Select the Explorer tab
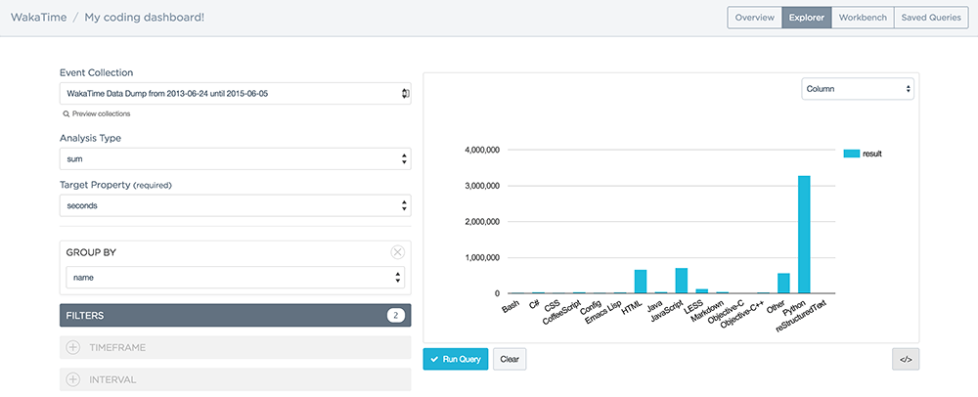 click(806, 18)
